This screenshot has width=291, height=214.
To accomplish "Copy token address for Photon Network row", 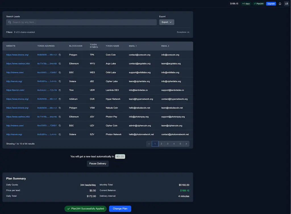I will click(60, 134).
